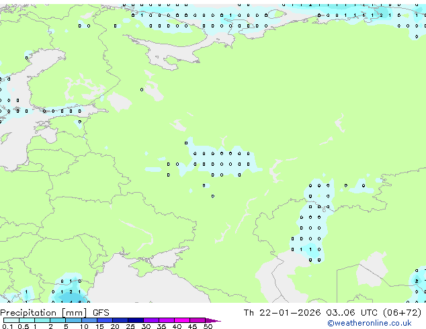Click the legend swatch for 0.1–0.5 mm

(x=11, y=320)
